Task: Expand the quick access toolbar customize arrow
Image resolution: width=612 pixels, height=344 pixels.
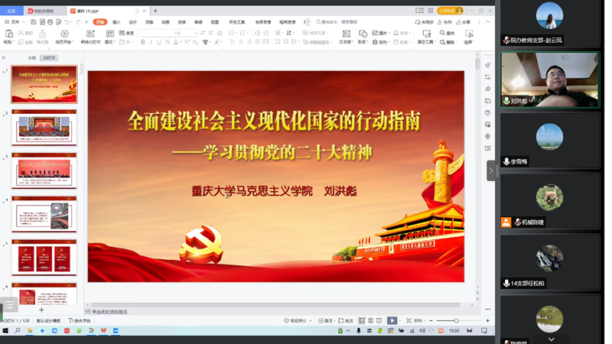Action: (86, 22)
